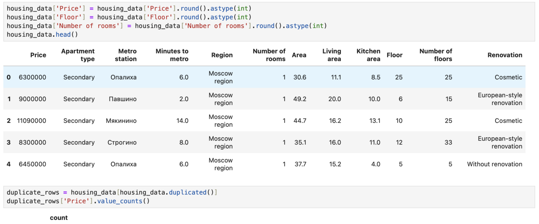Select the Minutes to metro header
The height and width of the screenshot is (224, 539).
(x=172, y=55)
